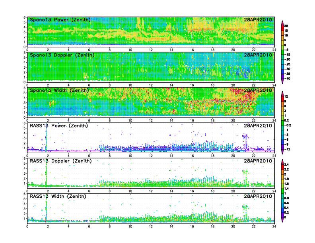Click the 28APR2010 date in Spano13 Width panel
This screenshot has height=243, width=315.
click(258, 91)
